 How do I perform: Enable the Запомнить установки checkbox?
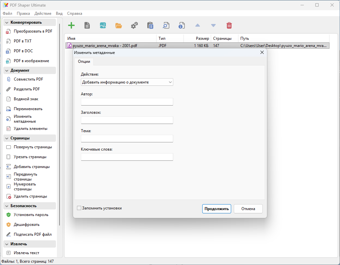click(x=79, y=208)
